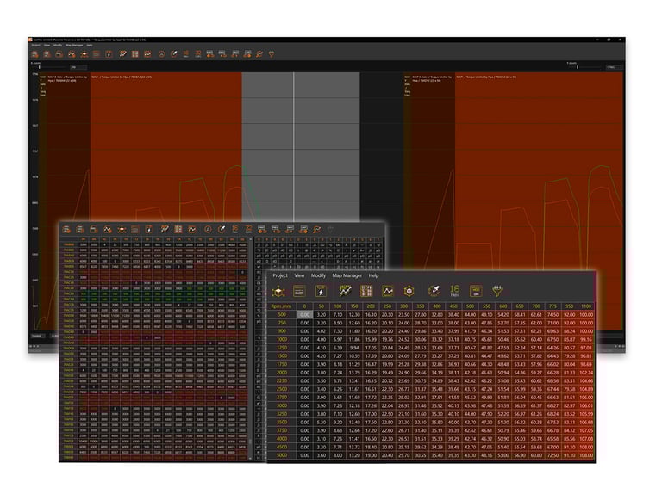Open the Project menu in the front table window

[280, 275]
